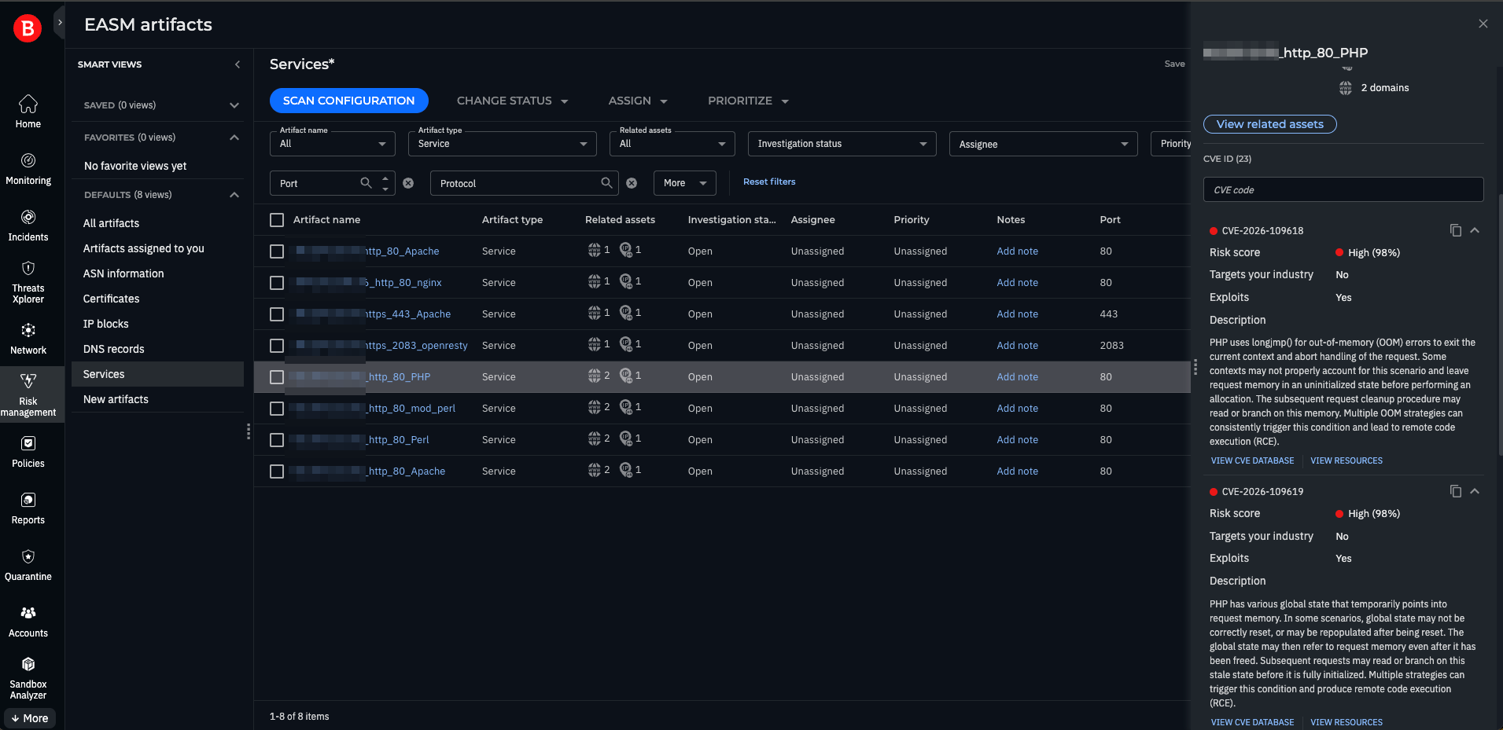Click the CVE code input field

(1343, 189)
